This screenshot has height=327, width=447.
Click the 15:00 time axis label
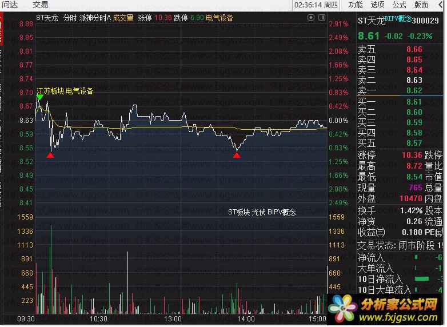(x=317, y=319)
